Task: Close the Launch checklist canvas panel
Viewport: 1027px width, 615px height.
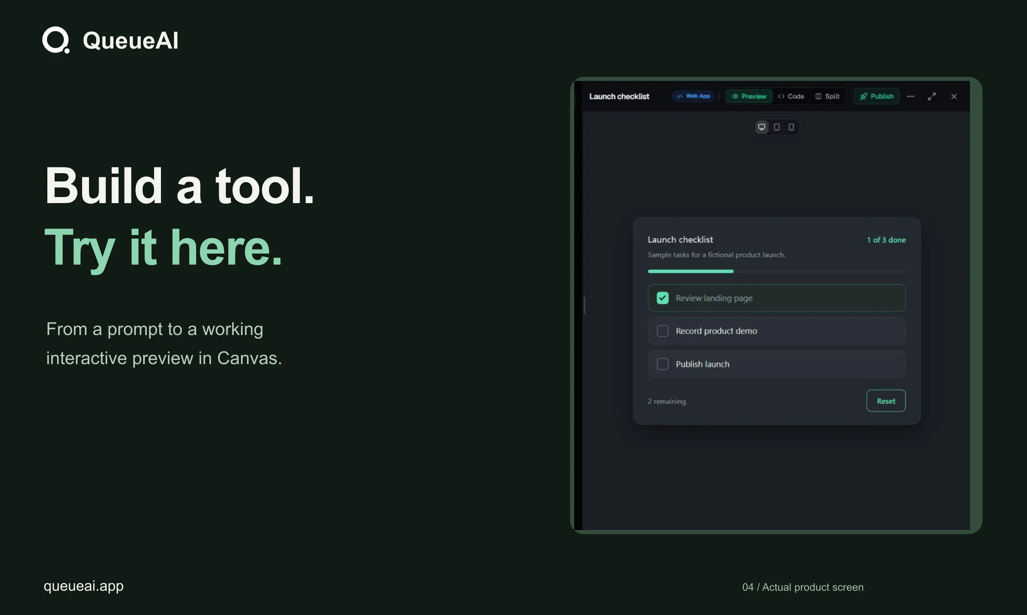Action: (x=954, y=96)
